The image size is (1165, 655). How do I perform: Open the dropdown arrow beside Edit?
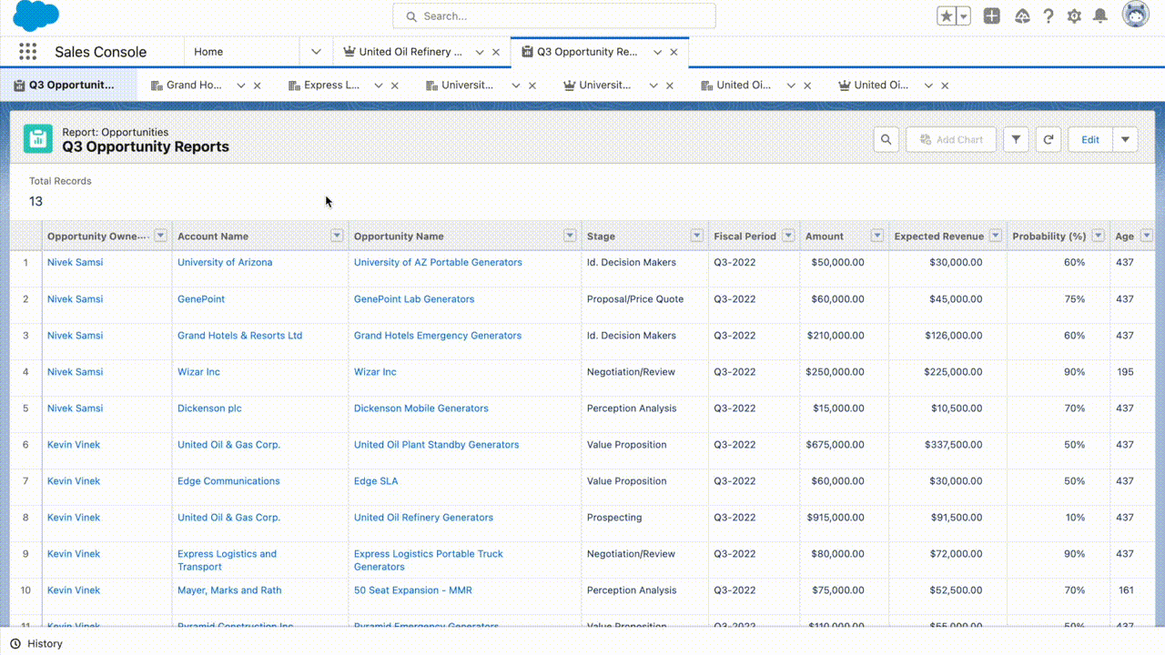pyautogui.click(x=1125, y=139)
